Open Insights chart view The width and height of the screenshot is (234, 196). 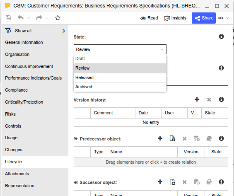(175, 18)
